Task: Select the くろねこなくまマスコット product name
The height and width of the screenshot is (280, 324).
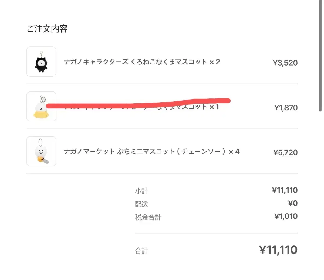Action: [x=141, y=62]
